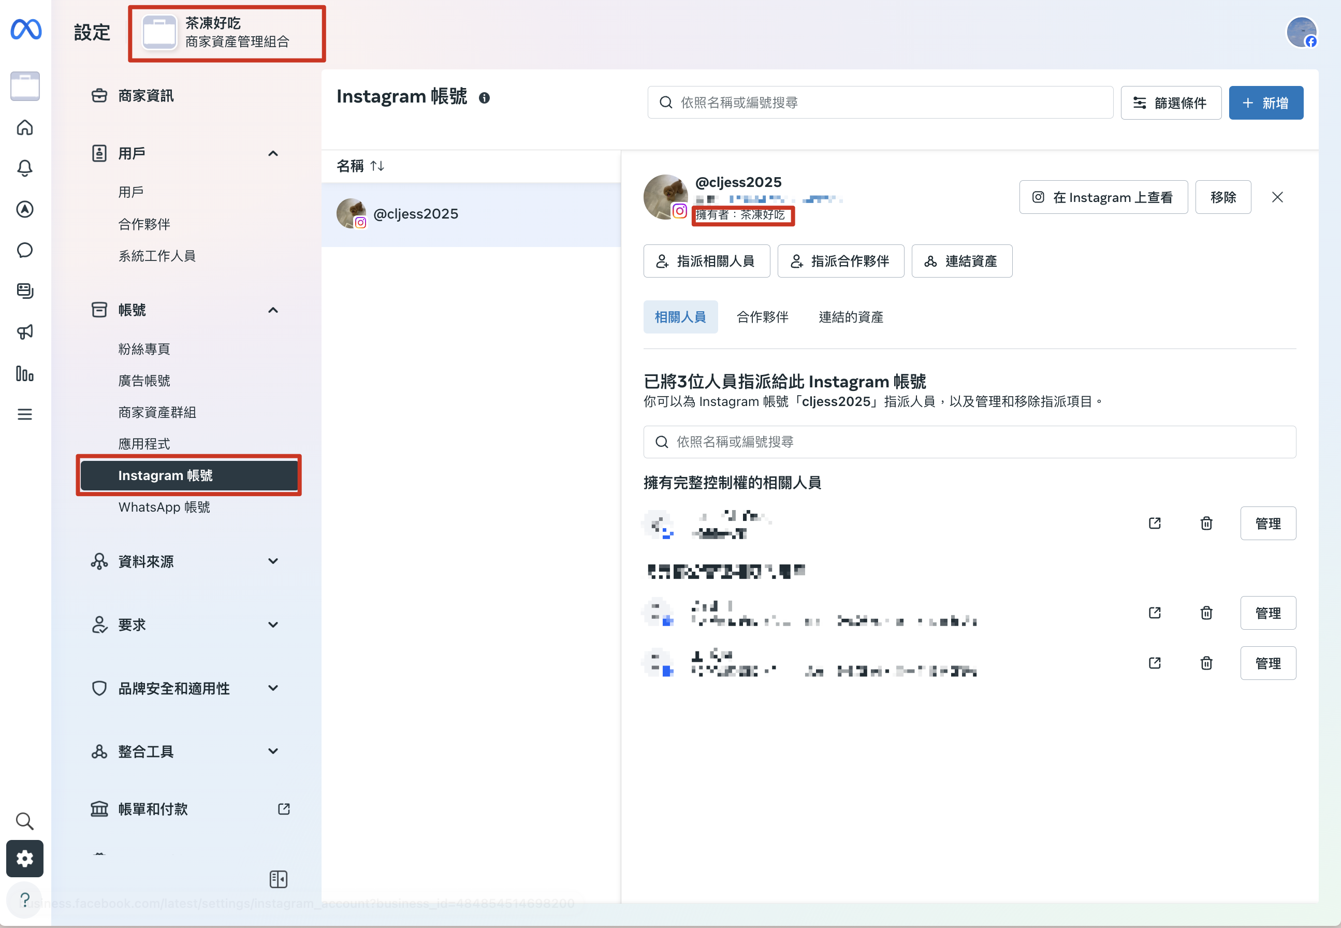Image resolution: width=1341 pixels, height=928 pixels.
Task: Open the home icon in left rail
Action: pyautogui.click(x=24, y=127)
